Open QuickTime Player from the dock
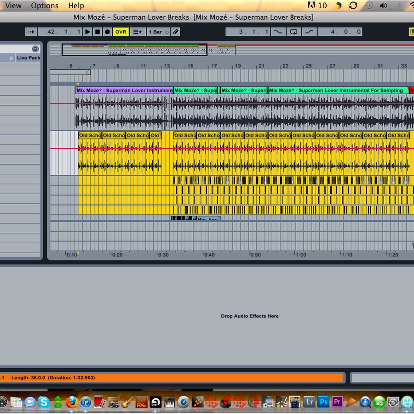 click(365, 402)
